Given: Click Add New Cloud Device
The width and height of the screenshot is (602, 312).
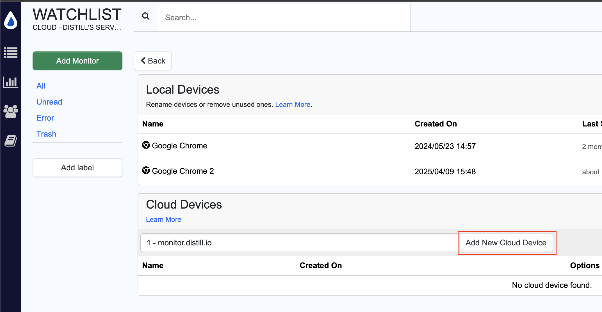Looking at the screenshot, I should pyautogui.click(x=506, y=243).
